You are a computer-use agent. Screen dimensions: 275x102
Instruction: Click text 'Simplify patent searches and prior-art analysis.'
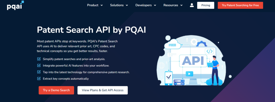[74, 59]
